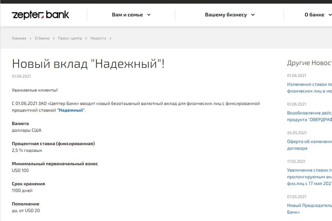Select the value "1100 дней"
Screen dimensions: 332x221
22,191
